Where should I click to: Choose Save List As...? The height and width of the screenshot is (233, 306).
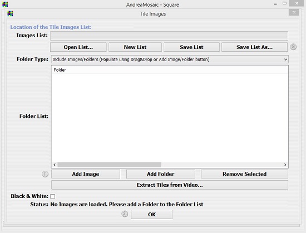click(x=254, y=47)
